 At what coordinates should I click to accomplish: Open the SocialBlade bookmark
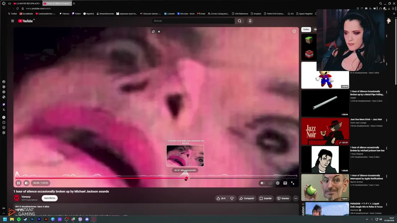coord(26,14)
